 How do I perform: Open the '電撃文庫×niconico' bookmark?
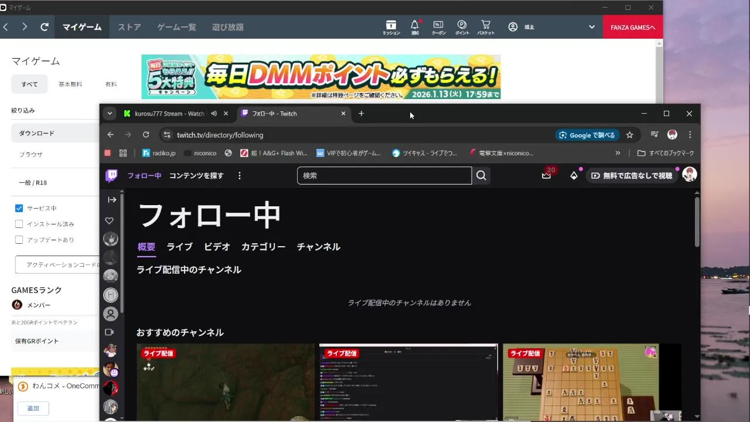click(x=501, y=153)
